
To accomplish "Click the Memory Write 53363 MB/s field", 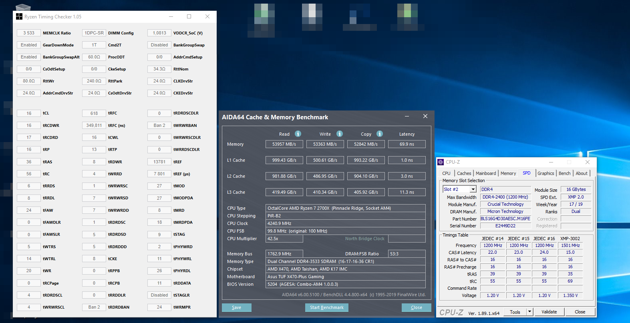I will pos(325,144).
